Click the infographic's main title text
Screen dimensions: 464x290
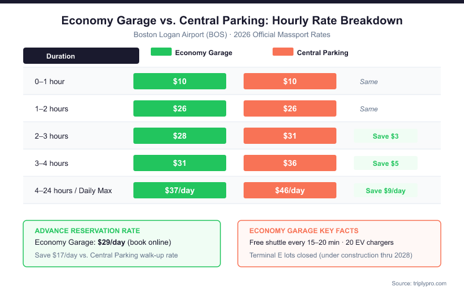(x=232, y=21)
